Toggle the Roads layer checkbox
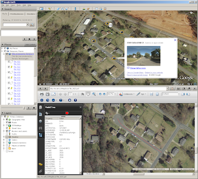Viewport: 198px width, 179px height. (7, 122)
